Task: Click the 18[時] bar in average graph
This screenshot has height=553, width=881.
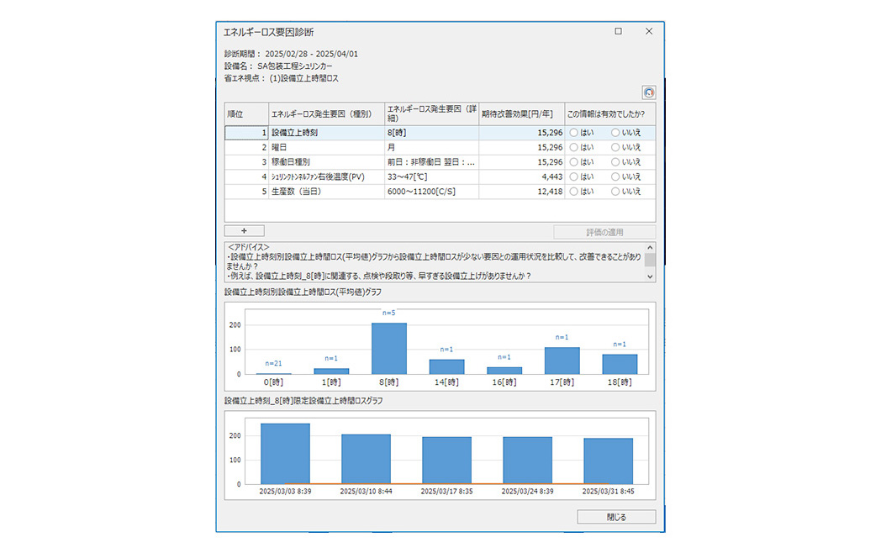Action: coord(620,364)
